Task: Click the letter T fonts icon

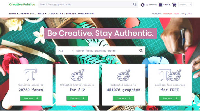Action: (31, 75)
